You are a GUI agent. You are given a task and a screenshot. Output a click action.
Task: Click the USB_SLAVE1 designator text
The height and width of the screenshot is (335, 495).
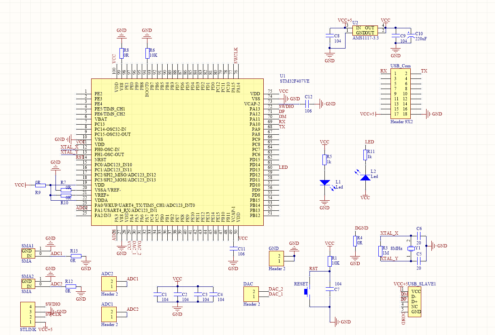(x=422, y=284)
